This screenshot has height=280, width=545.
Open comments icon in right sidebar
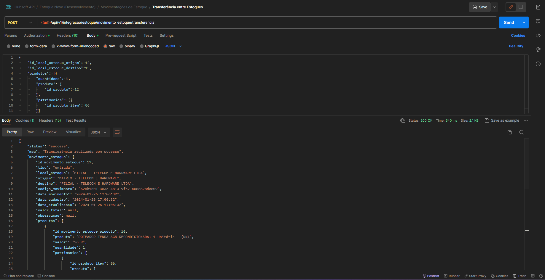coord(538,21)
